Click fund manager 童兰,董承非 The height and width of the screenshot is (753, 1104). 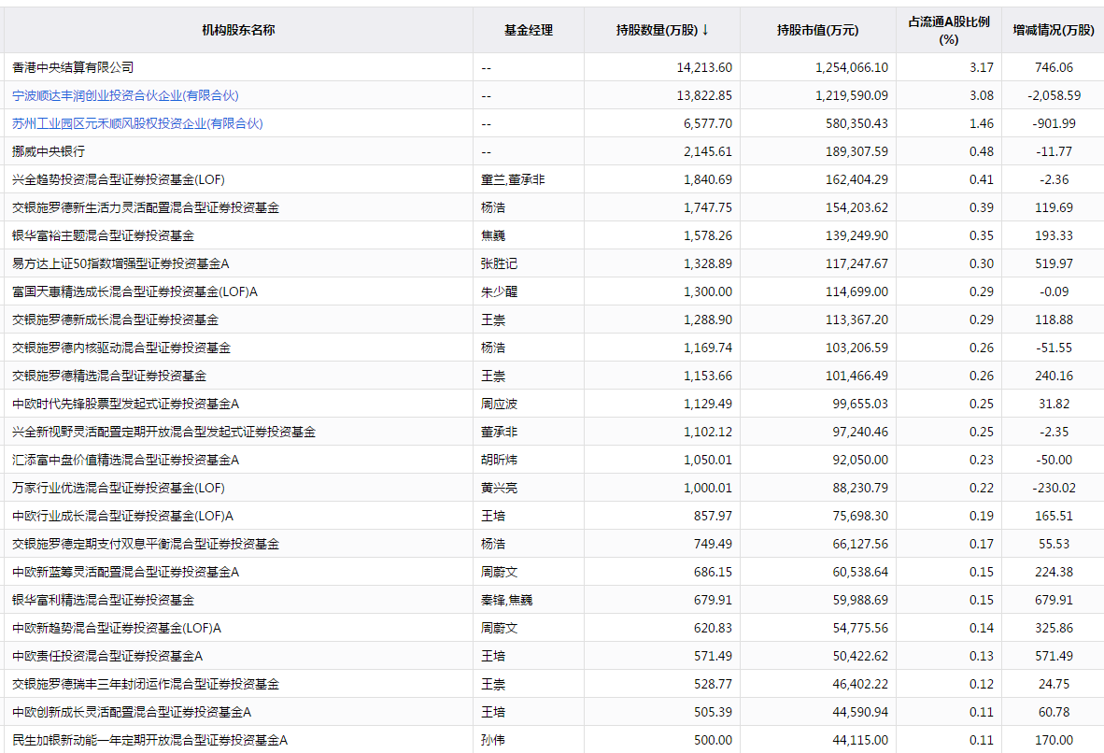click(513, 179)
